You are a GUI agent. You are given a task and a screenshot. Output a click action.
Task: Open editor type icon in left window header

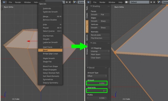4,2
